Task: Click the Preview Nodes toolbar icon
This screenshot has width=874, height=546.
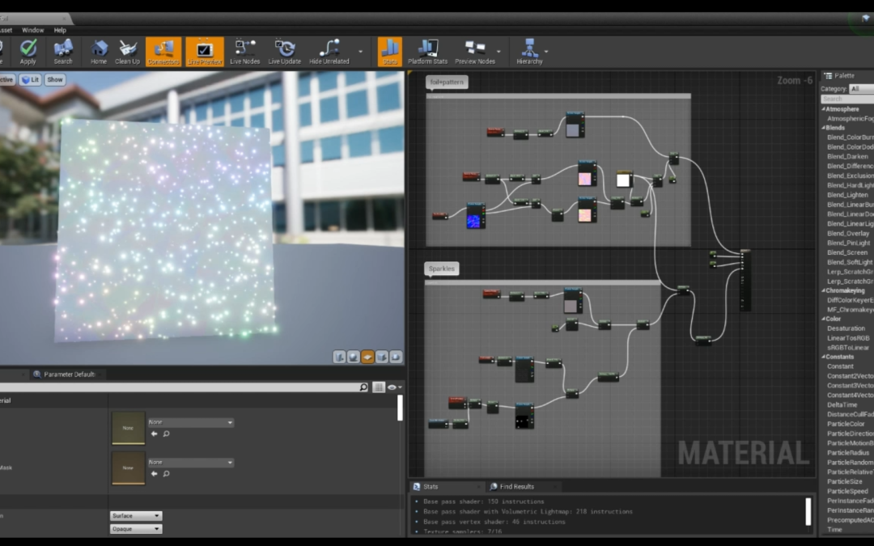Action: click(x=475, y=52)
